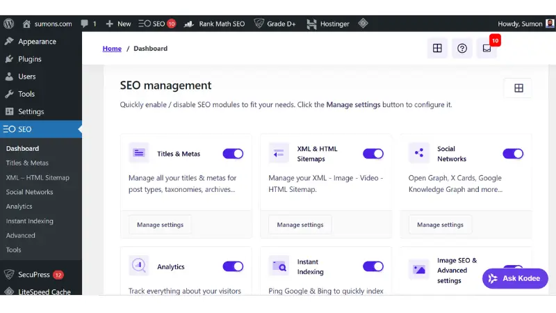Toggle the Titles & Metas switch
556x313 pixels.
(233, 154)
